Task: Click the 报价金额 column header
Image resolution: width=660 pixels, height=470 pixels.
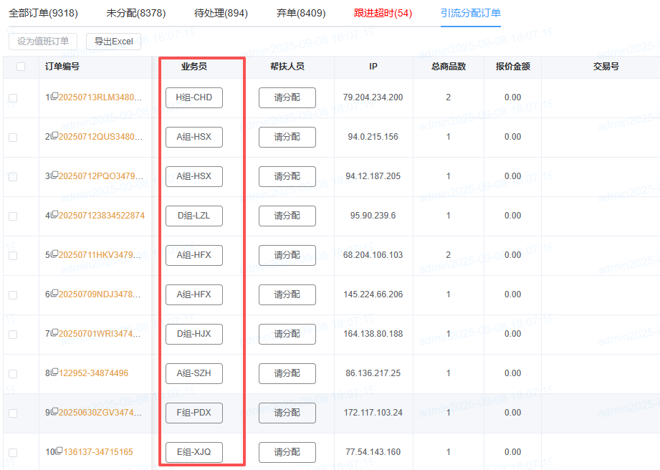Action: tap(512, 67)
